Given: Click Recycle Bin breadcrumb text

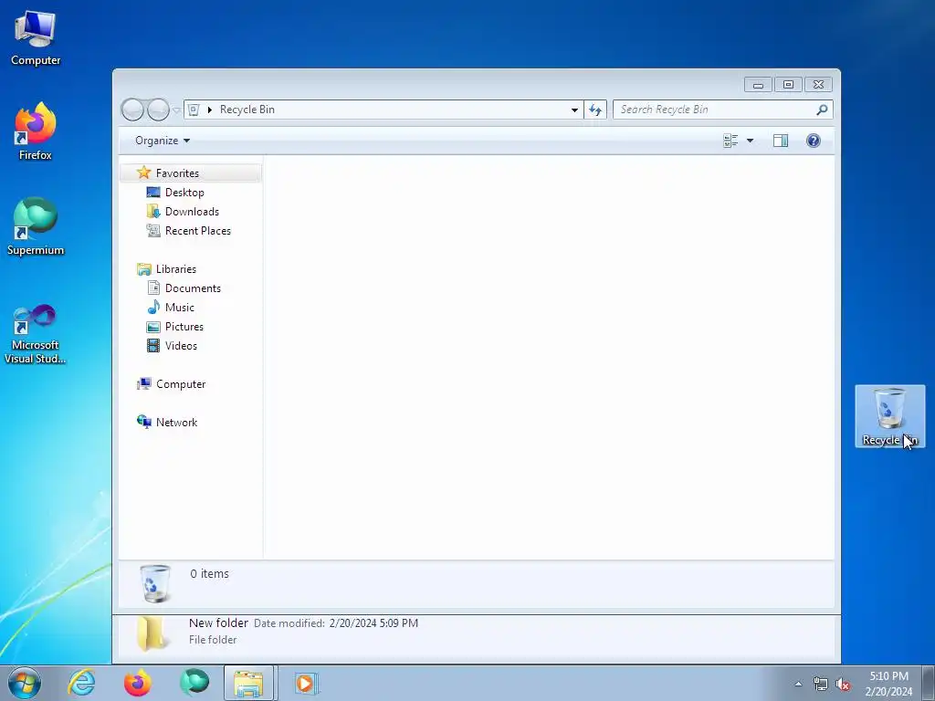Looking at the screenshot, I should tap(247, 110).
